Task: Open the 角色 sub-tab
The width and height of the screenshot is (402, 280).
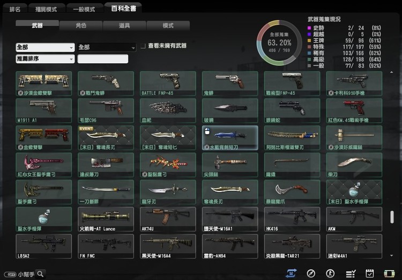Action: [x=81, y=25]
